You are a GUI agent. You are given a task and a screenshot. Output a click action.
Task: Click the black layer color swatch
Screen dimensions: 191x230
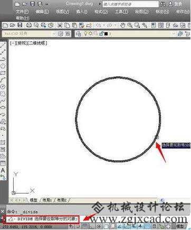click(x=106, y=34)
